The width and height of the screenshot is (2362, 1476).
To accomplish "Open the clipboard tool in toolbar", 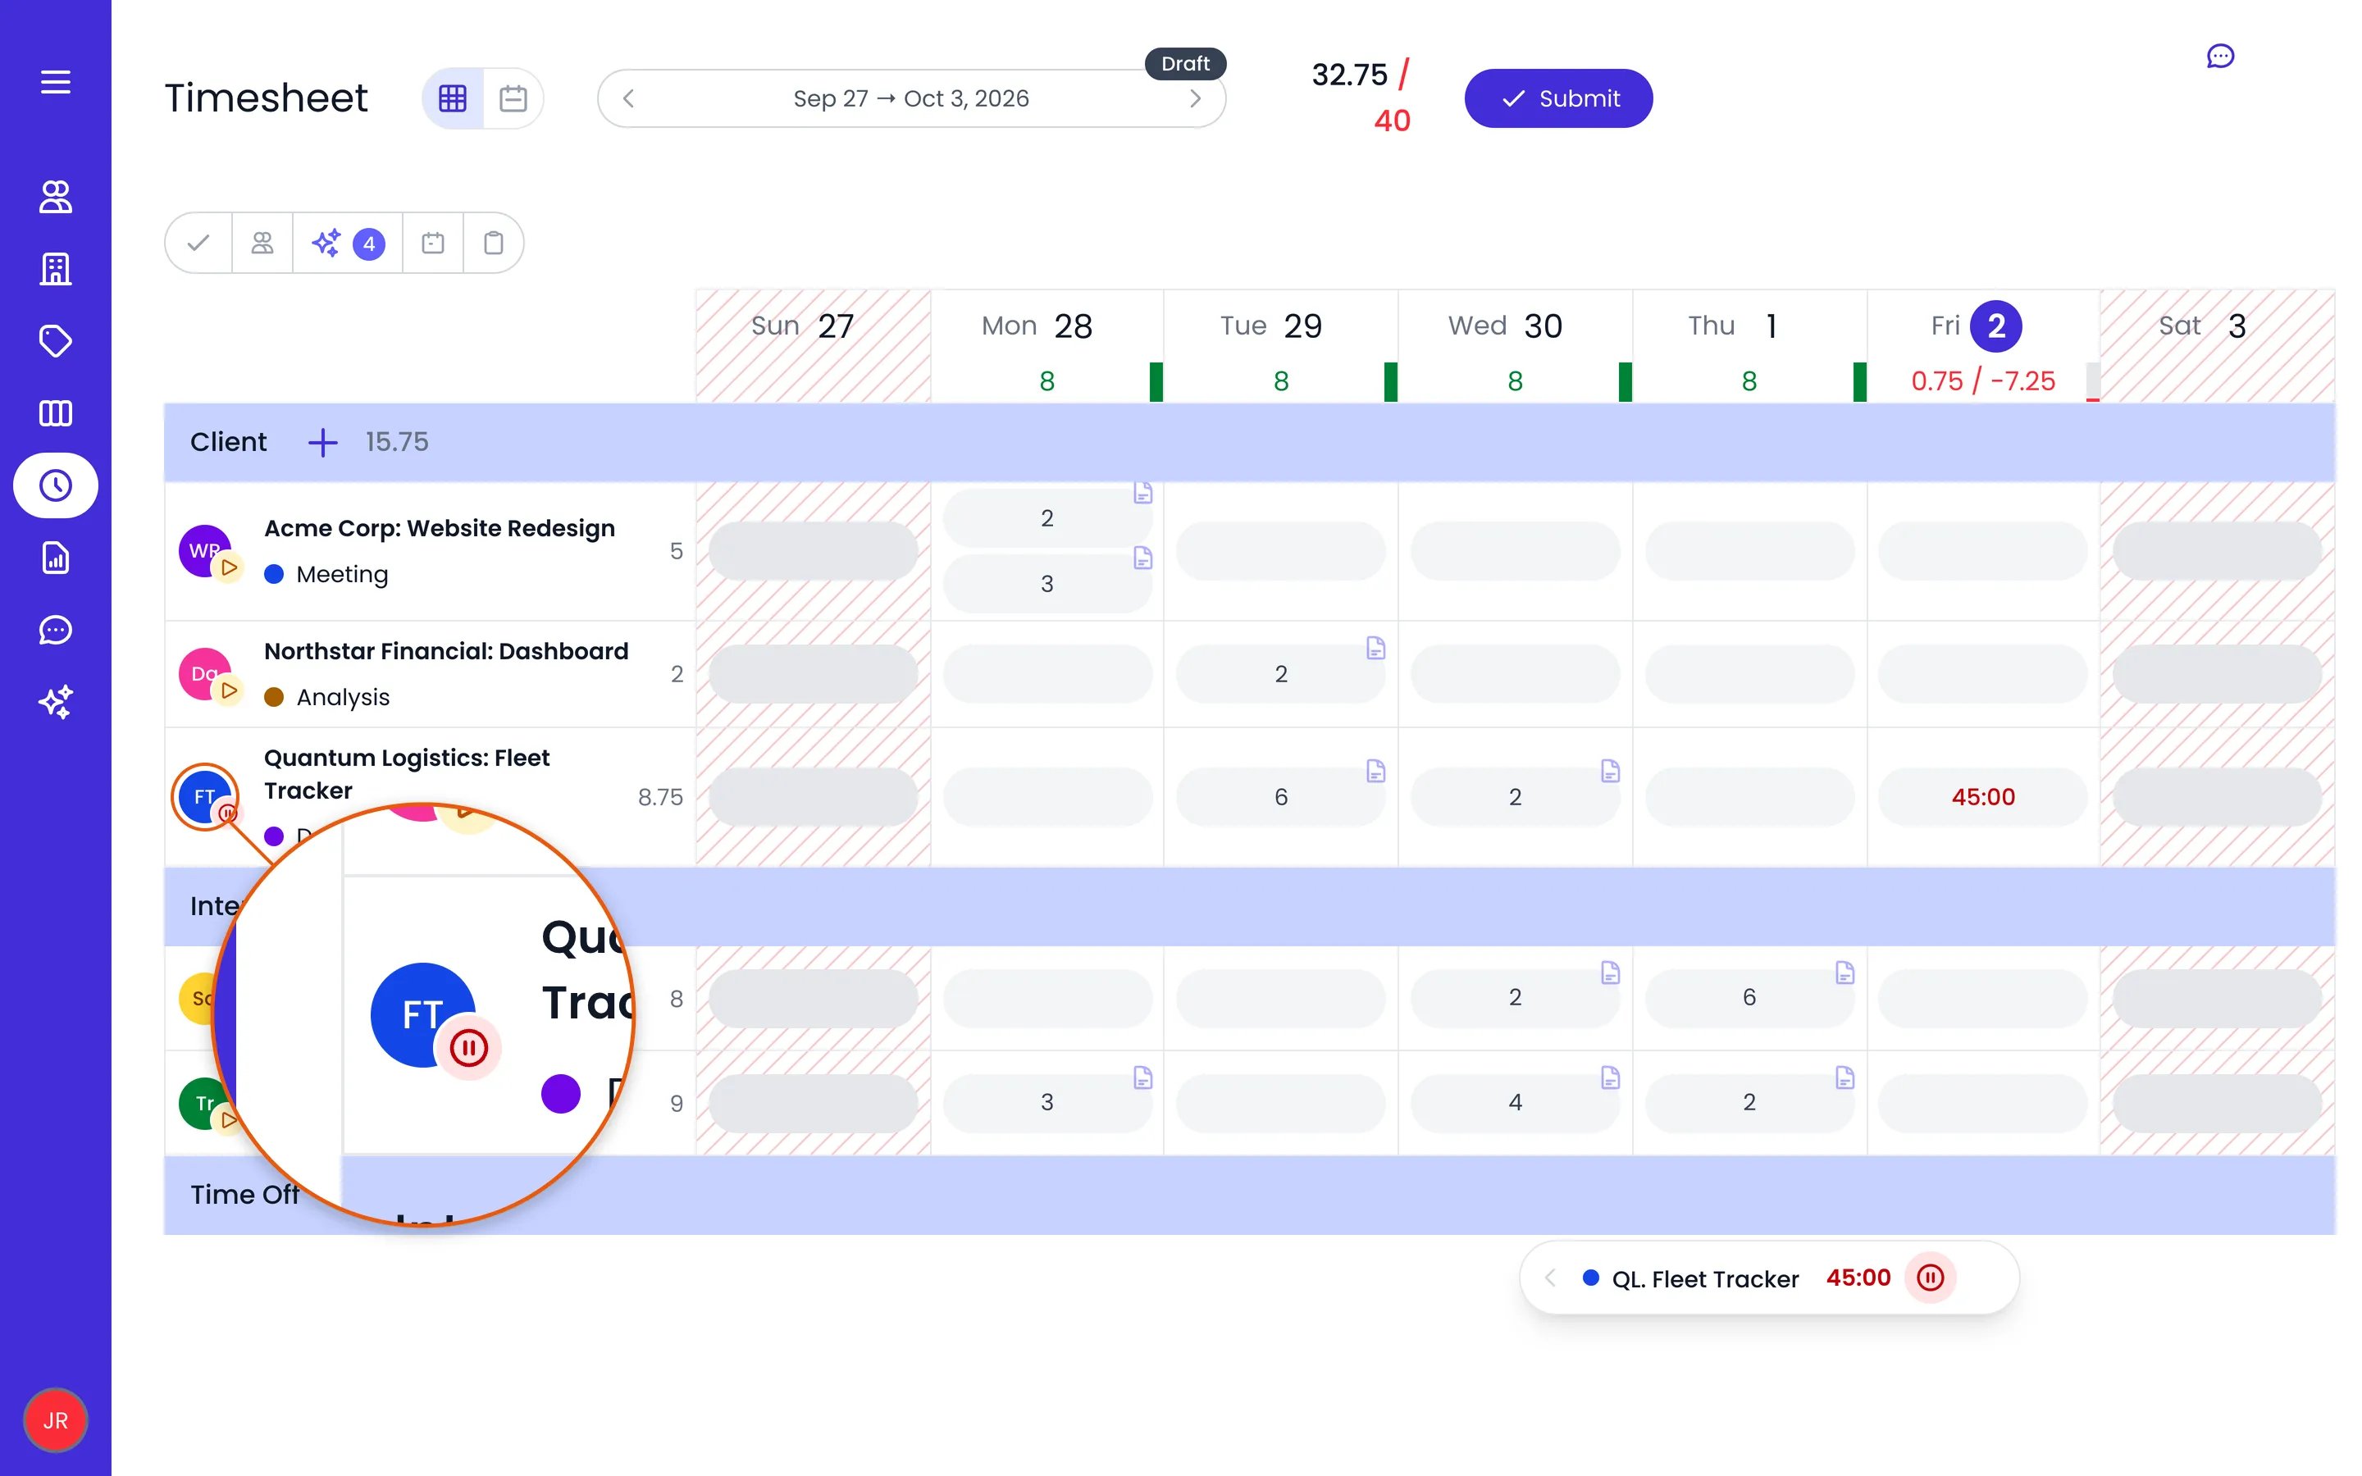I will click(x=494, y=243).
